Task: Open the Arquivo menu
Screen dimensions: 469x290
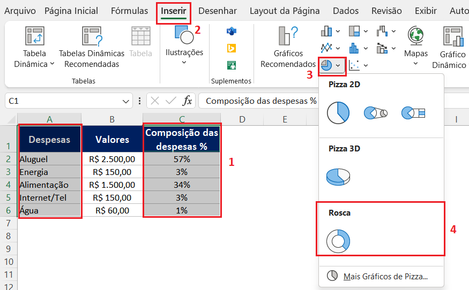Action: [x=20, y=11]
